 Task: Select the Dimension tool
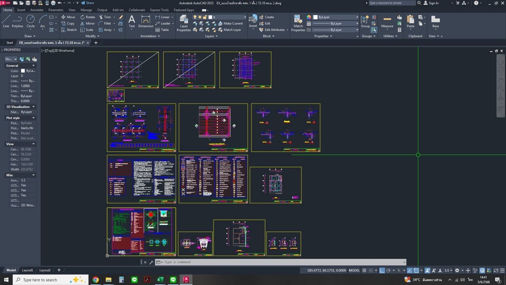[x=145, y=21]
